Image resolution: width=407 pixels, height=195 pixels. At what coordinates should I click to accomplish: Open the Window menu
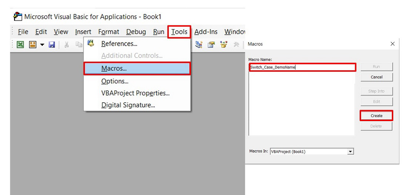tap(235, 32)
